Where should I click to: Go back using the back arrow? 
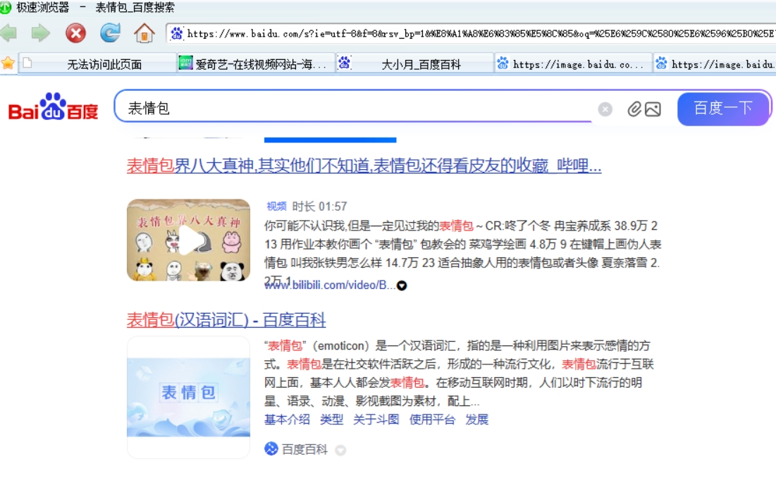[10, 32]
